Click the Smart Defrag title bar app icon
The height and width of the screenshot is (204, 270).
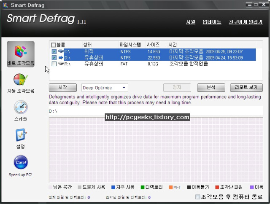pos(5,5)
